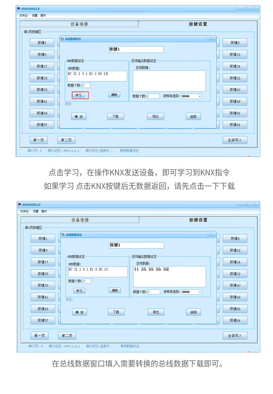Screen dimensions: 273x394
Task: Click the bus data field containing 11 55 55 55 55
Action: point(169,276)
